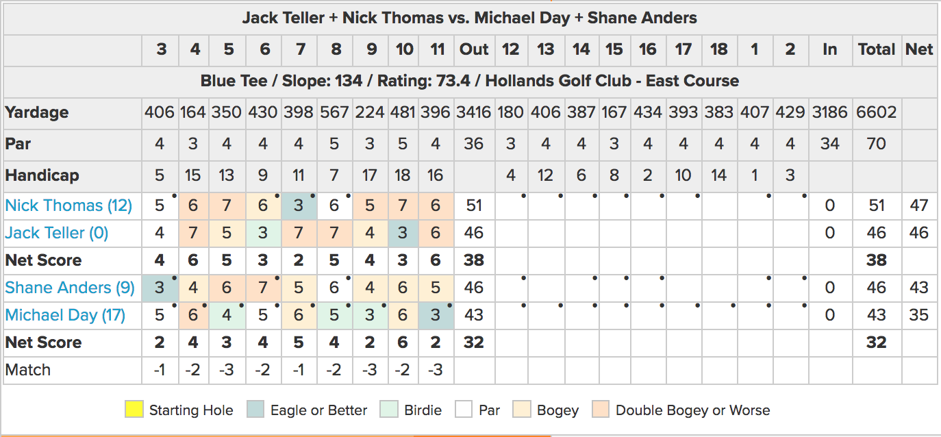Viewport: 941px width, 437px height.
Task: Click the yellow Starting Hole legend swatch
Action: coord(134,410)
